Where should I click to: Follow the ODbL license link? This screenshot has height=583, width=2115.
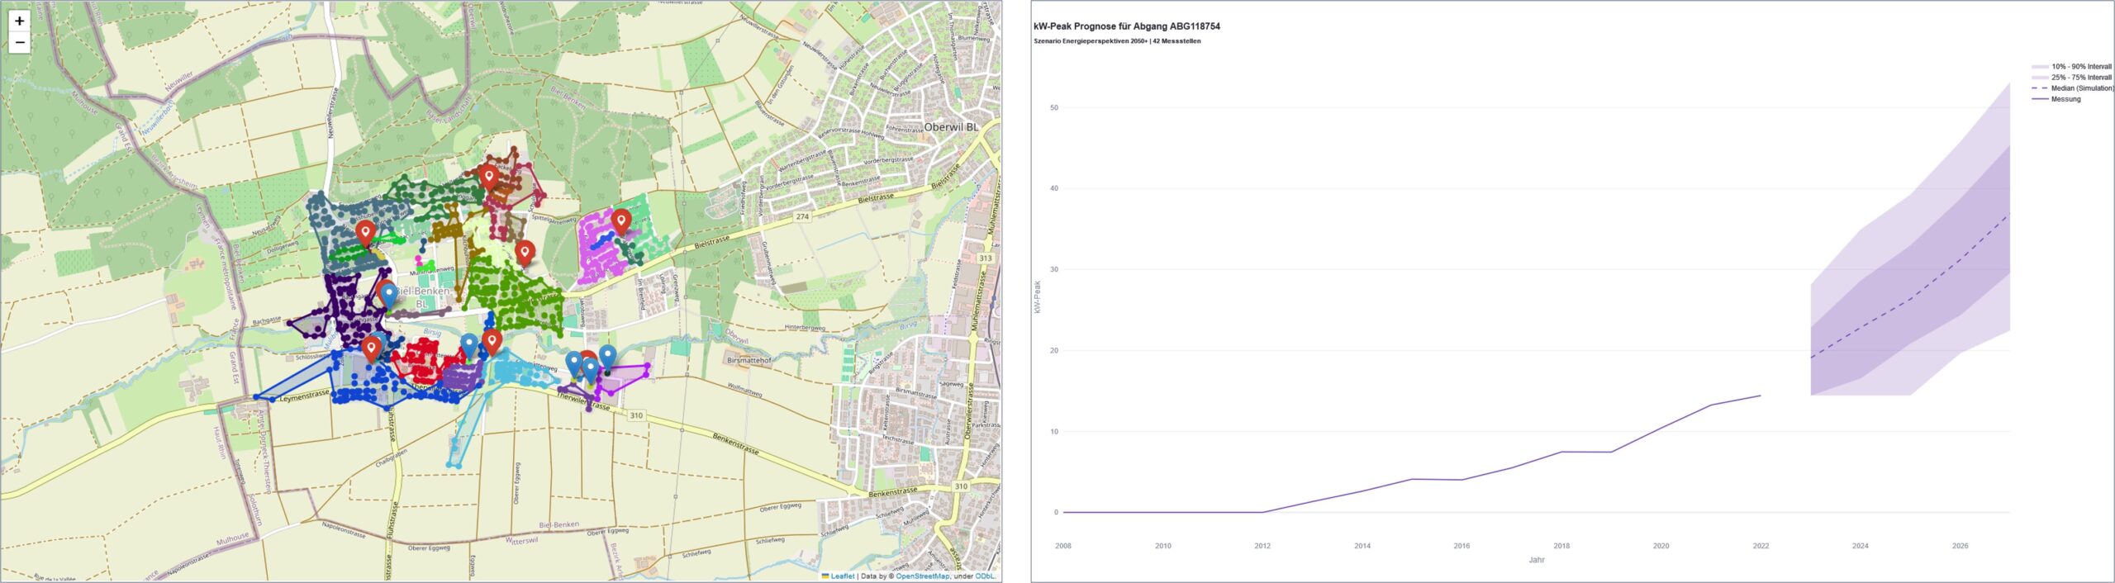coord(985,576)
